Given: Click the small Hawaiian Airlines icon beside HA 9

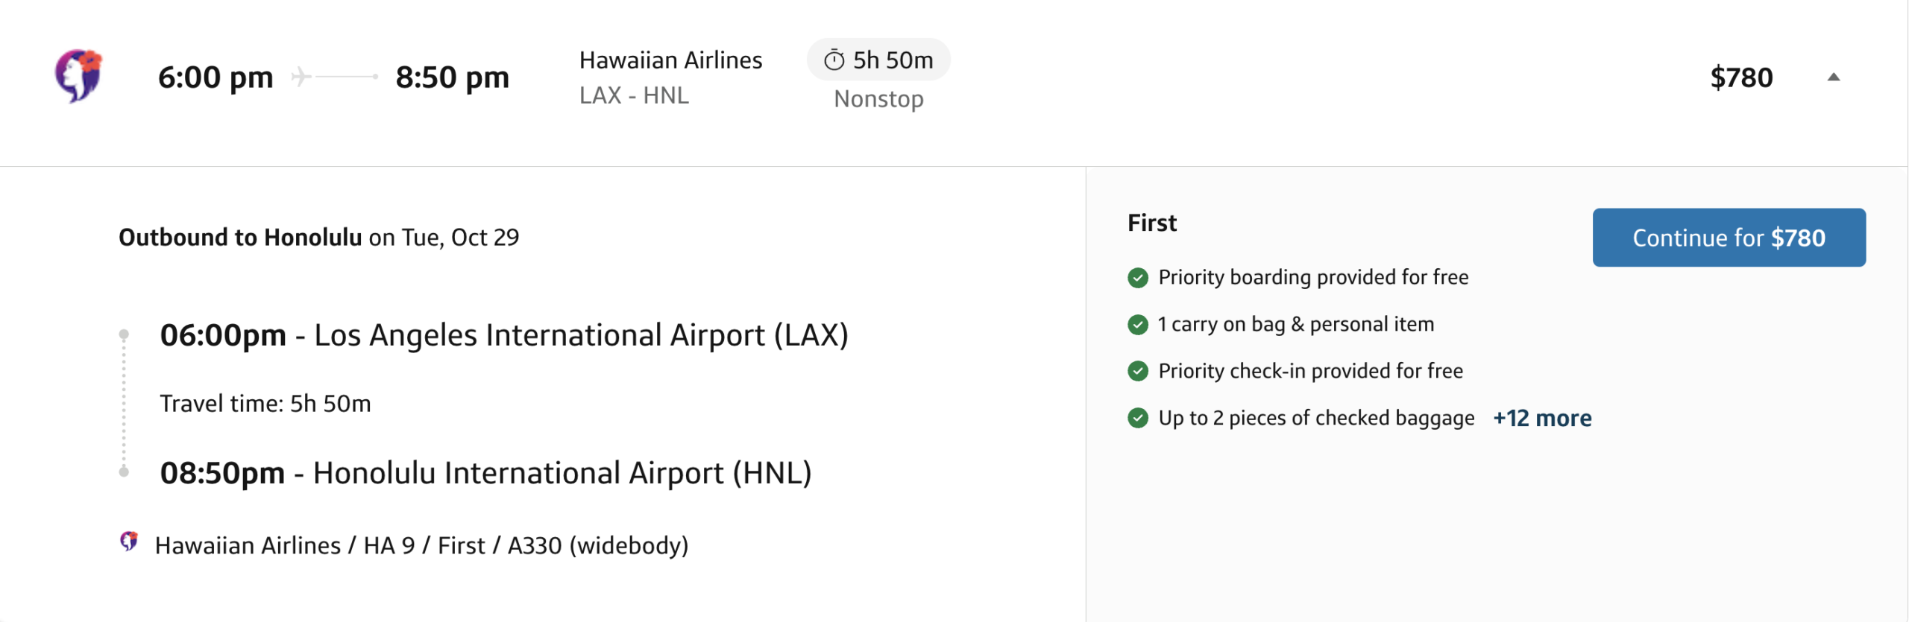Looking at the screenshot, I should tap(130, 545).
